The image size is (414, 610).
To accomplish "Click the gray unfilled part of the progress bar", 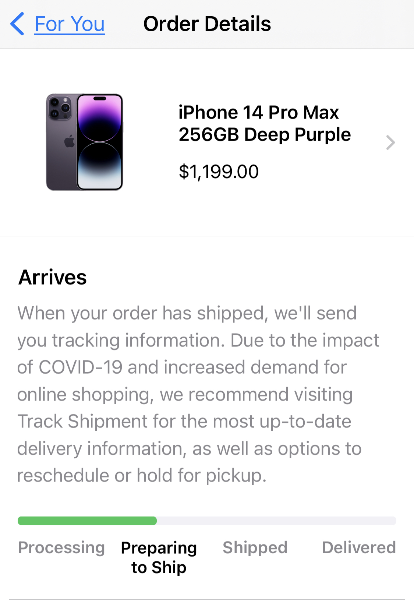I will coord(276,521).
